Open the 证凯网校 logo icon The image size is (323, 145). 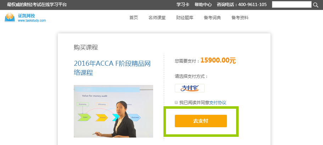(10, 17)
